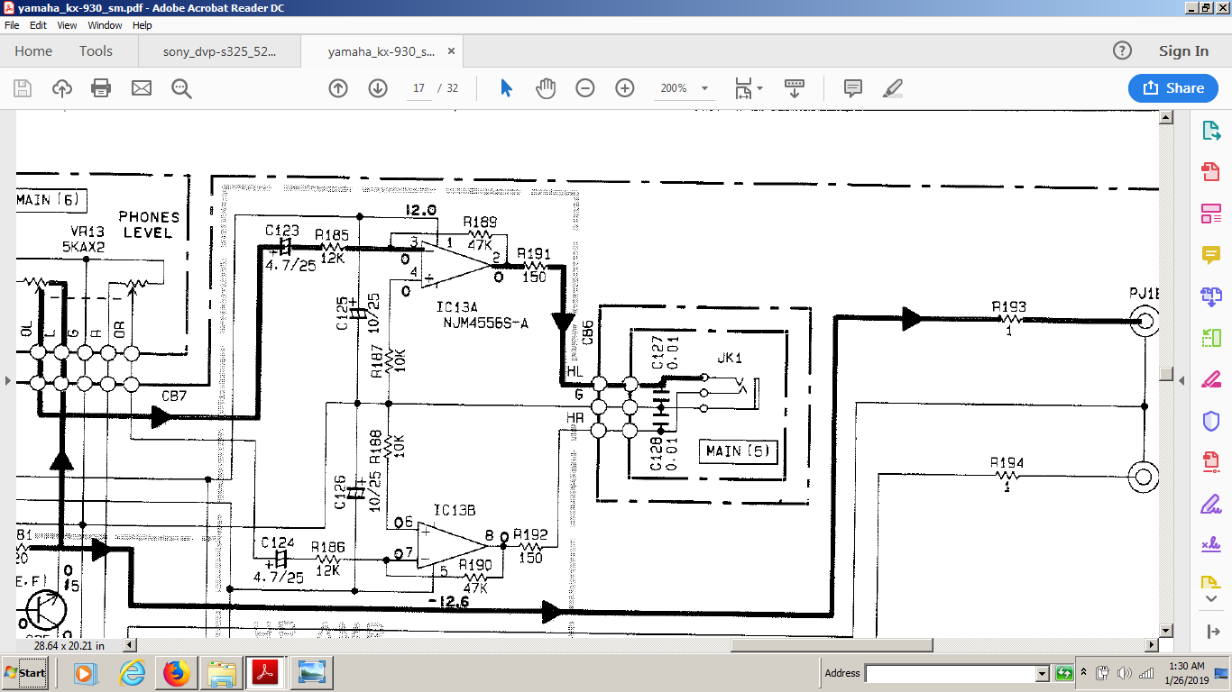The width and height of the screenshot is (1232, 692).
Task: Click the Share button
Action: coord(1173,88)
